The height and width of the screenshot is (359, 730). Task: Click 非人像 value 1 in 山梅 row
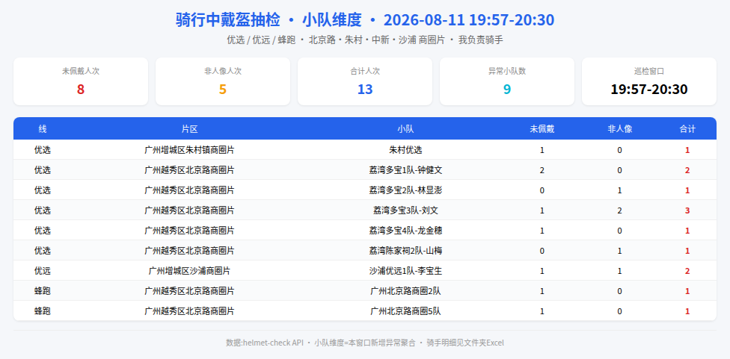[619, 251]
